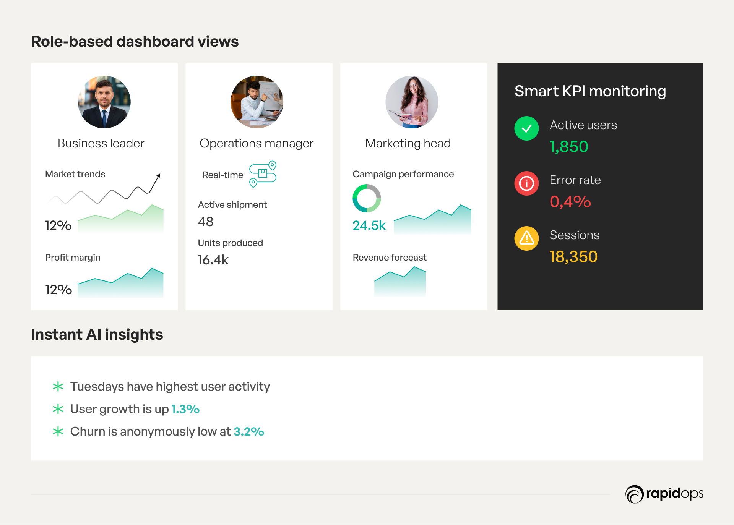This screenshot has height=525, width=734.
Task: Click the 'Business leader' title
Action: tap(101, 143)
